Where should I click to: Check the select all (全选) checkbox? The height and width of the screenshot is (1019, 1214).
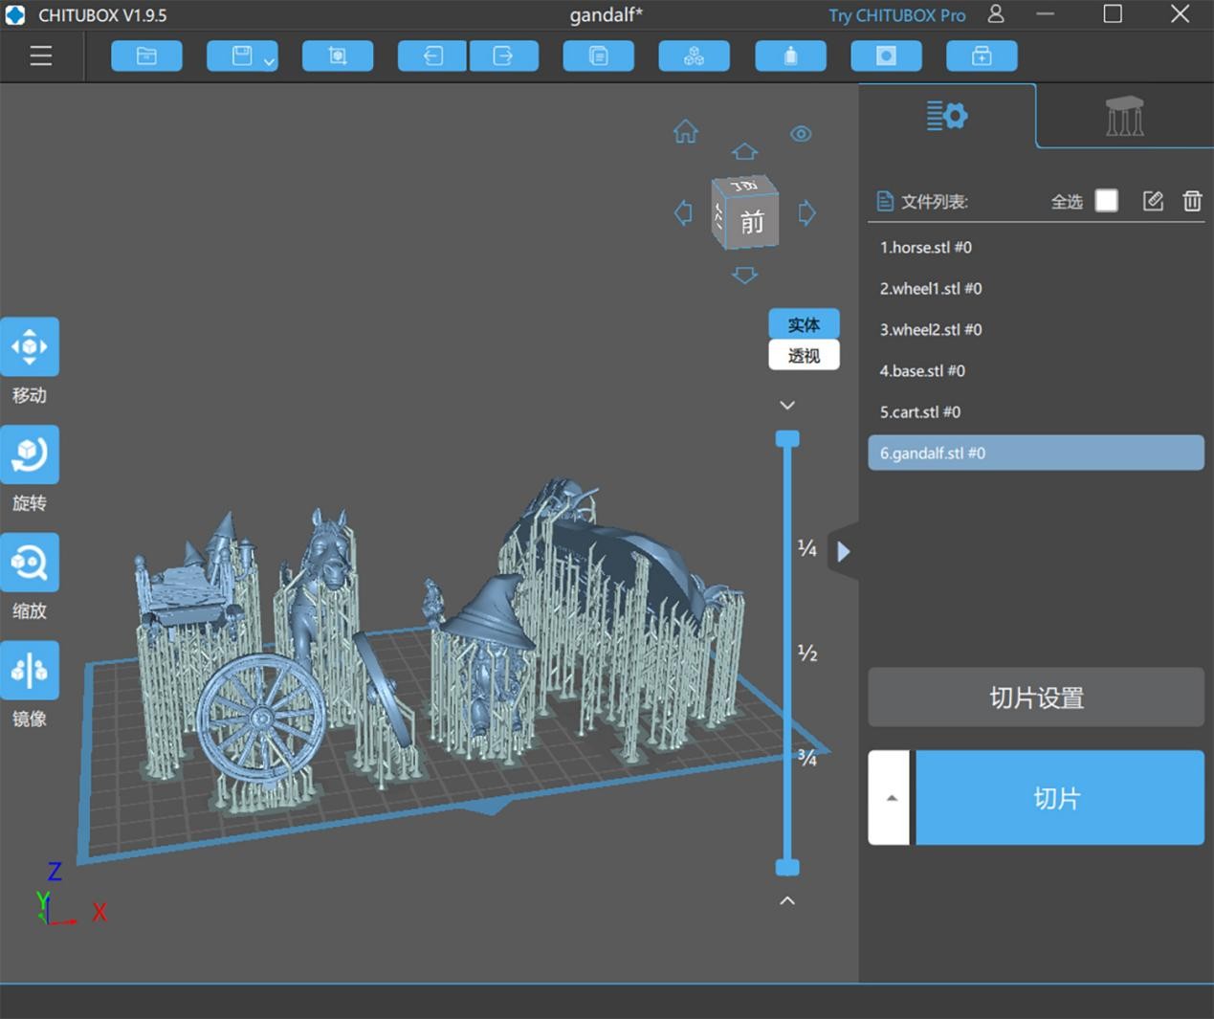(x=1106, y=201)
